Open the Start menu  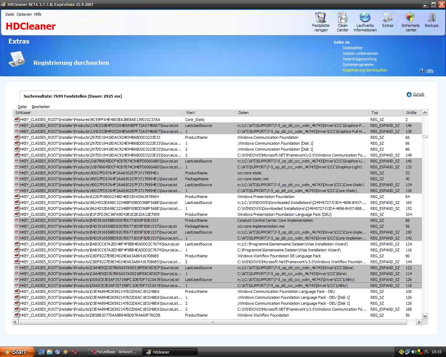pos(17,352)
